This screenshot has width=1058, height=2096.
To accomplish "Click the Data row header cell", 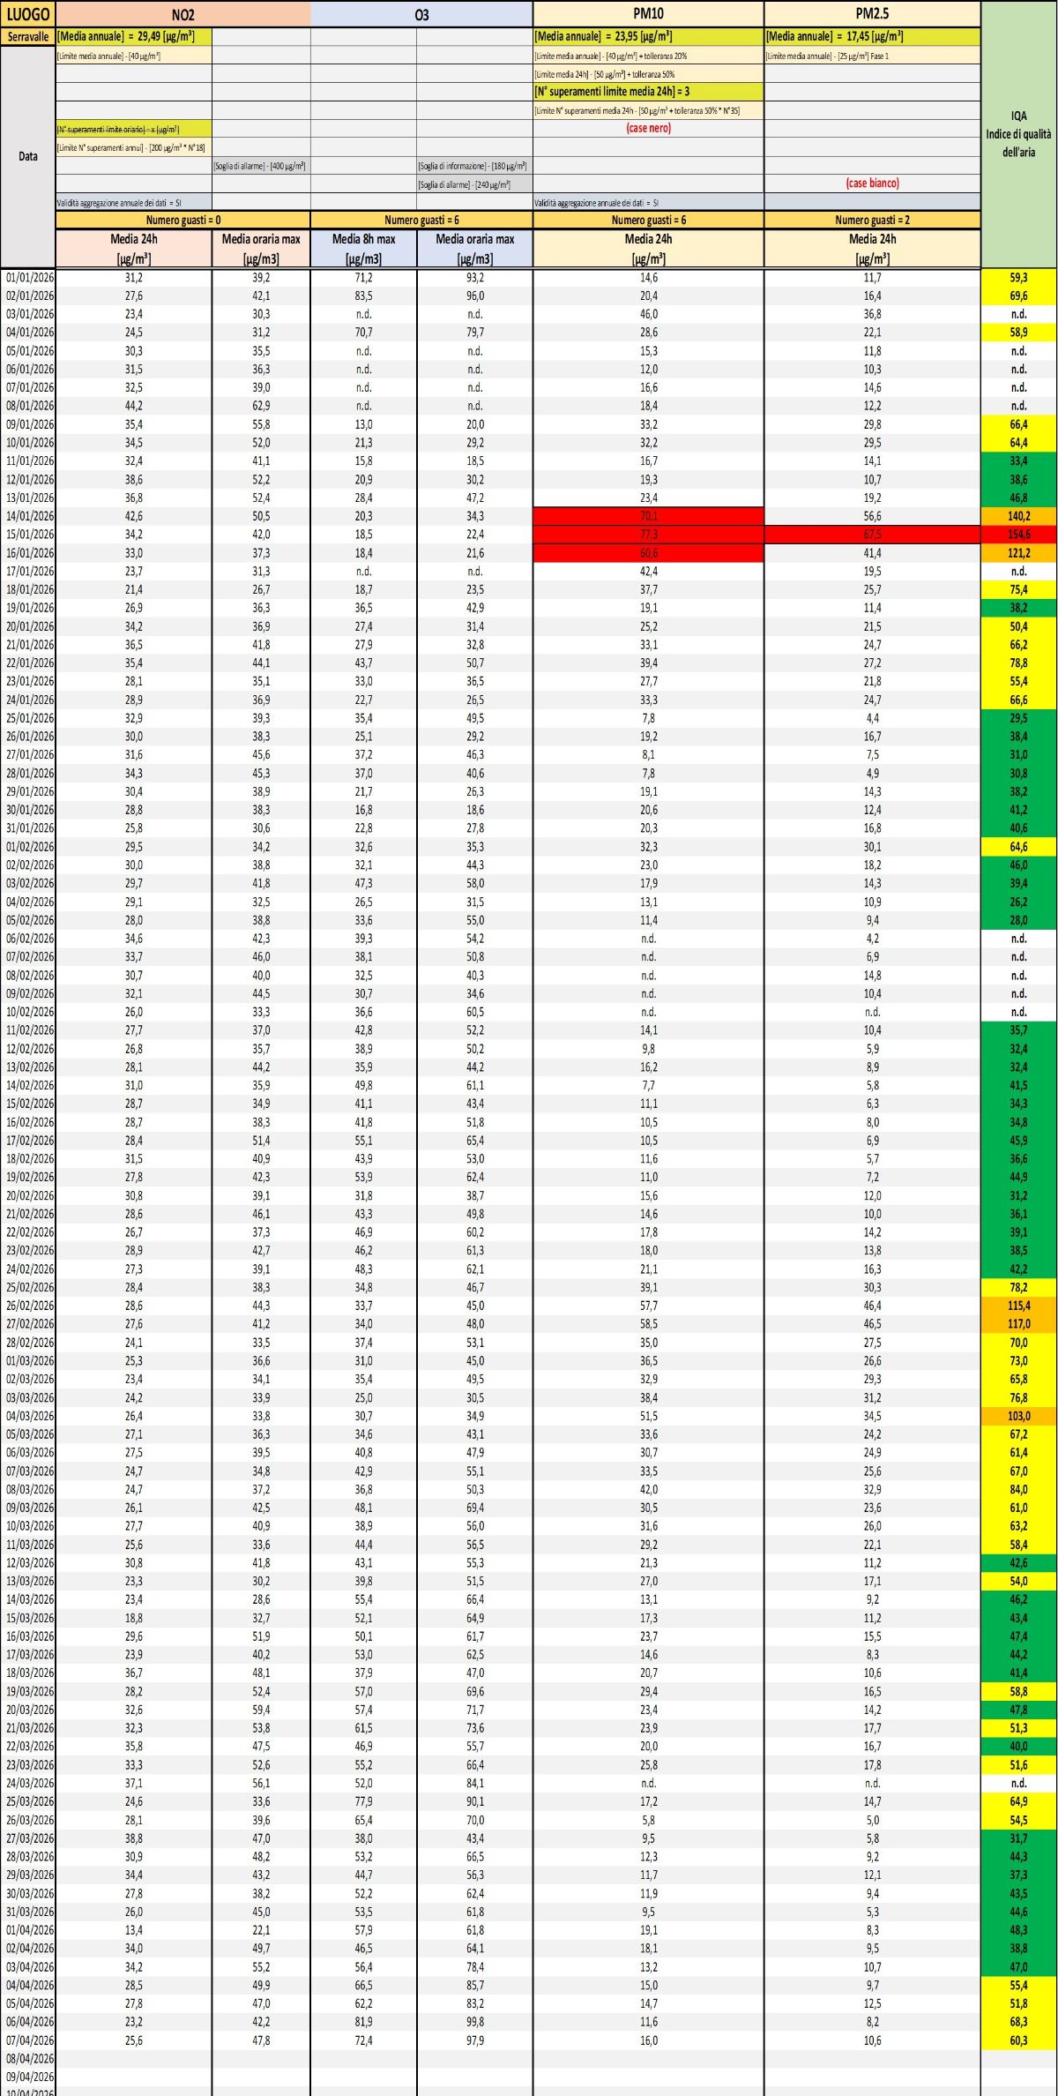I will point(28,156).
